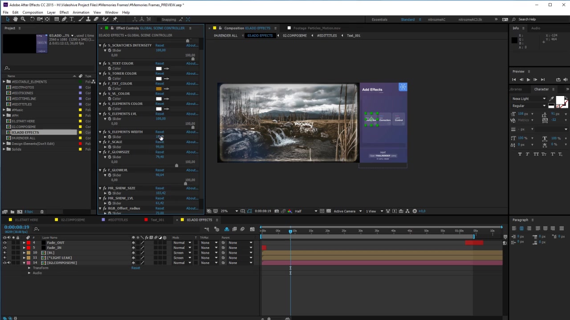Select the Hand tool
The width and height of the screenshot is (570, 320).
pos(15,19)
